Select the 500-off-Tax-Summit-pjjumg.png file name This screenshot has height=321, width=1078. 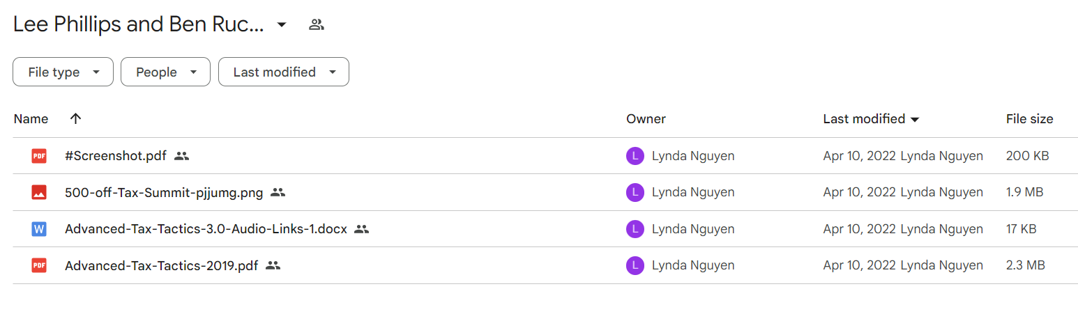click(x=164, y=193)
